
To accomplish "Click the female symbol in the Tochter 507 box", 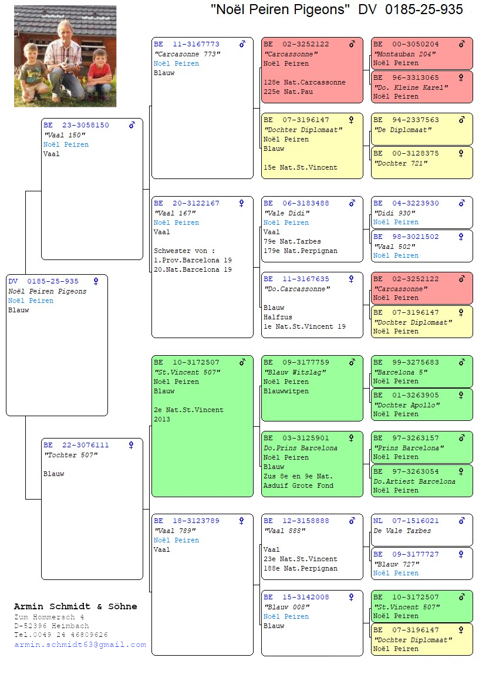I will coord(131,445).
